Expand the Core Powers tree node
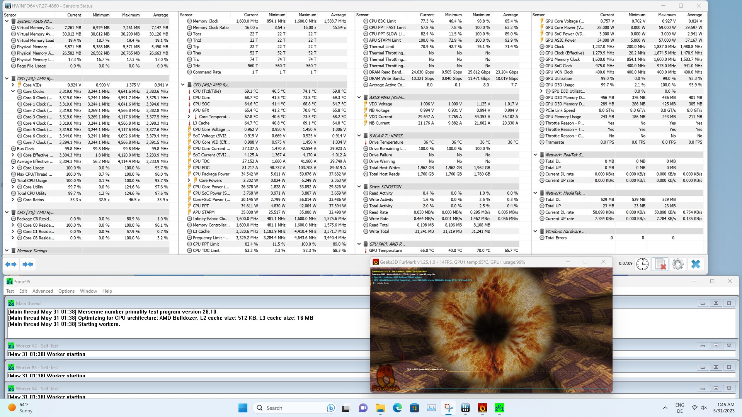 [189, 180]
